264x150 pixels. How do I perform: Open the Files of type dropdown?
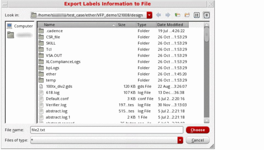pyautogui.click(x=180, y=140)
